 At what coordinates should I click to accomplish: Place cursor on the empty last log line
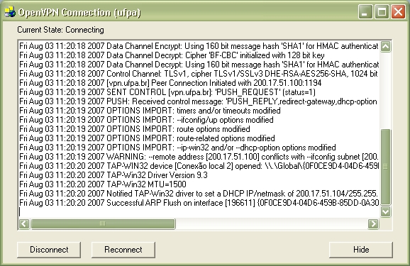[x=199, y=212]
